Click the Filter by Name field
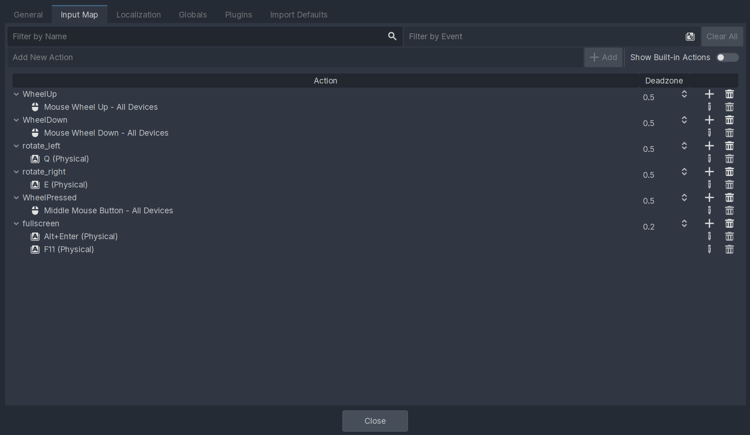Screen dimensions: 750x435 (x=196, y=37)
